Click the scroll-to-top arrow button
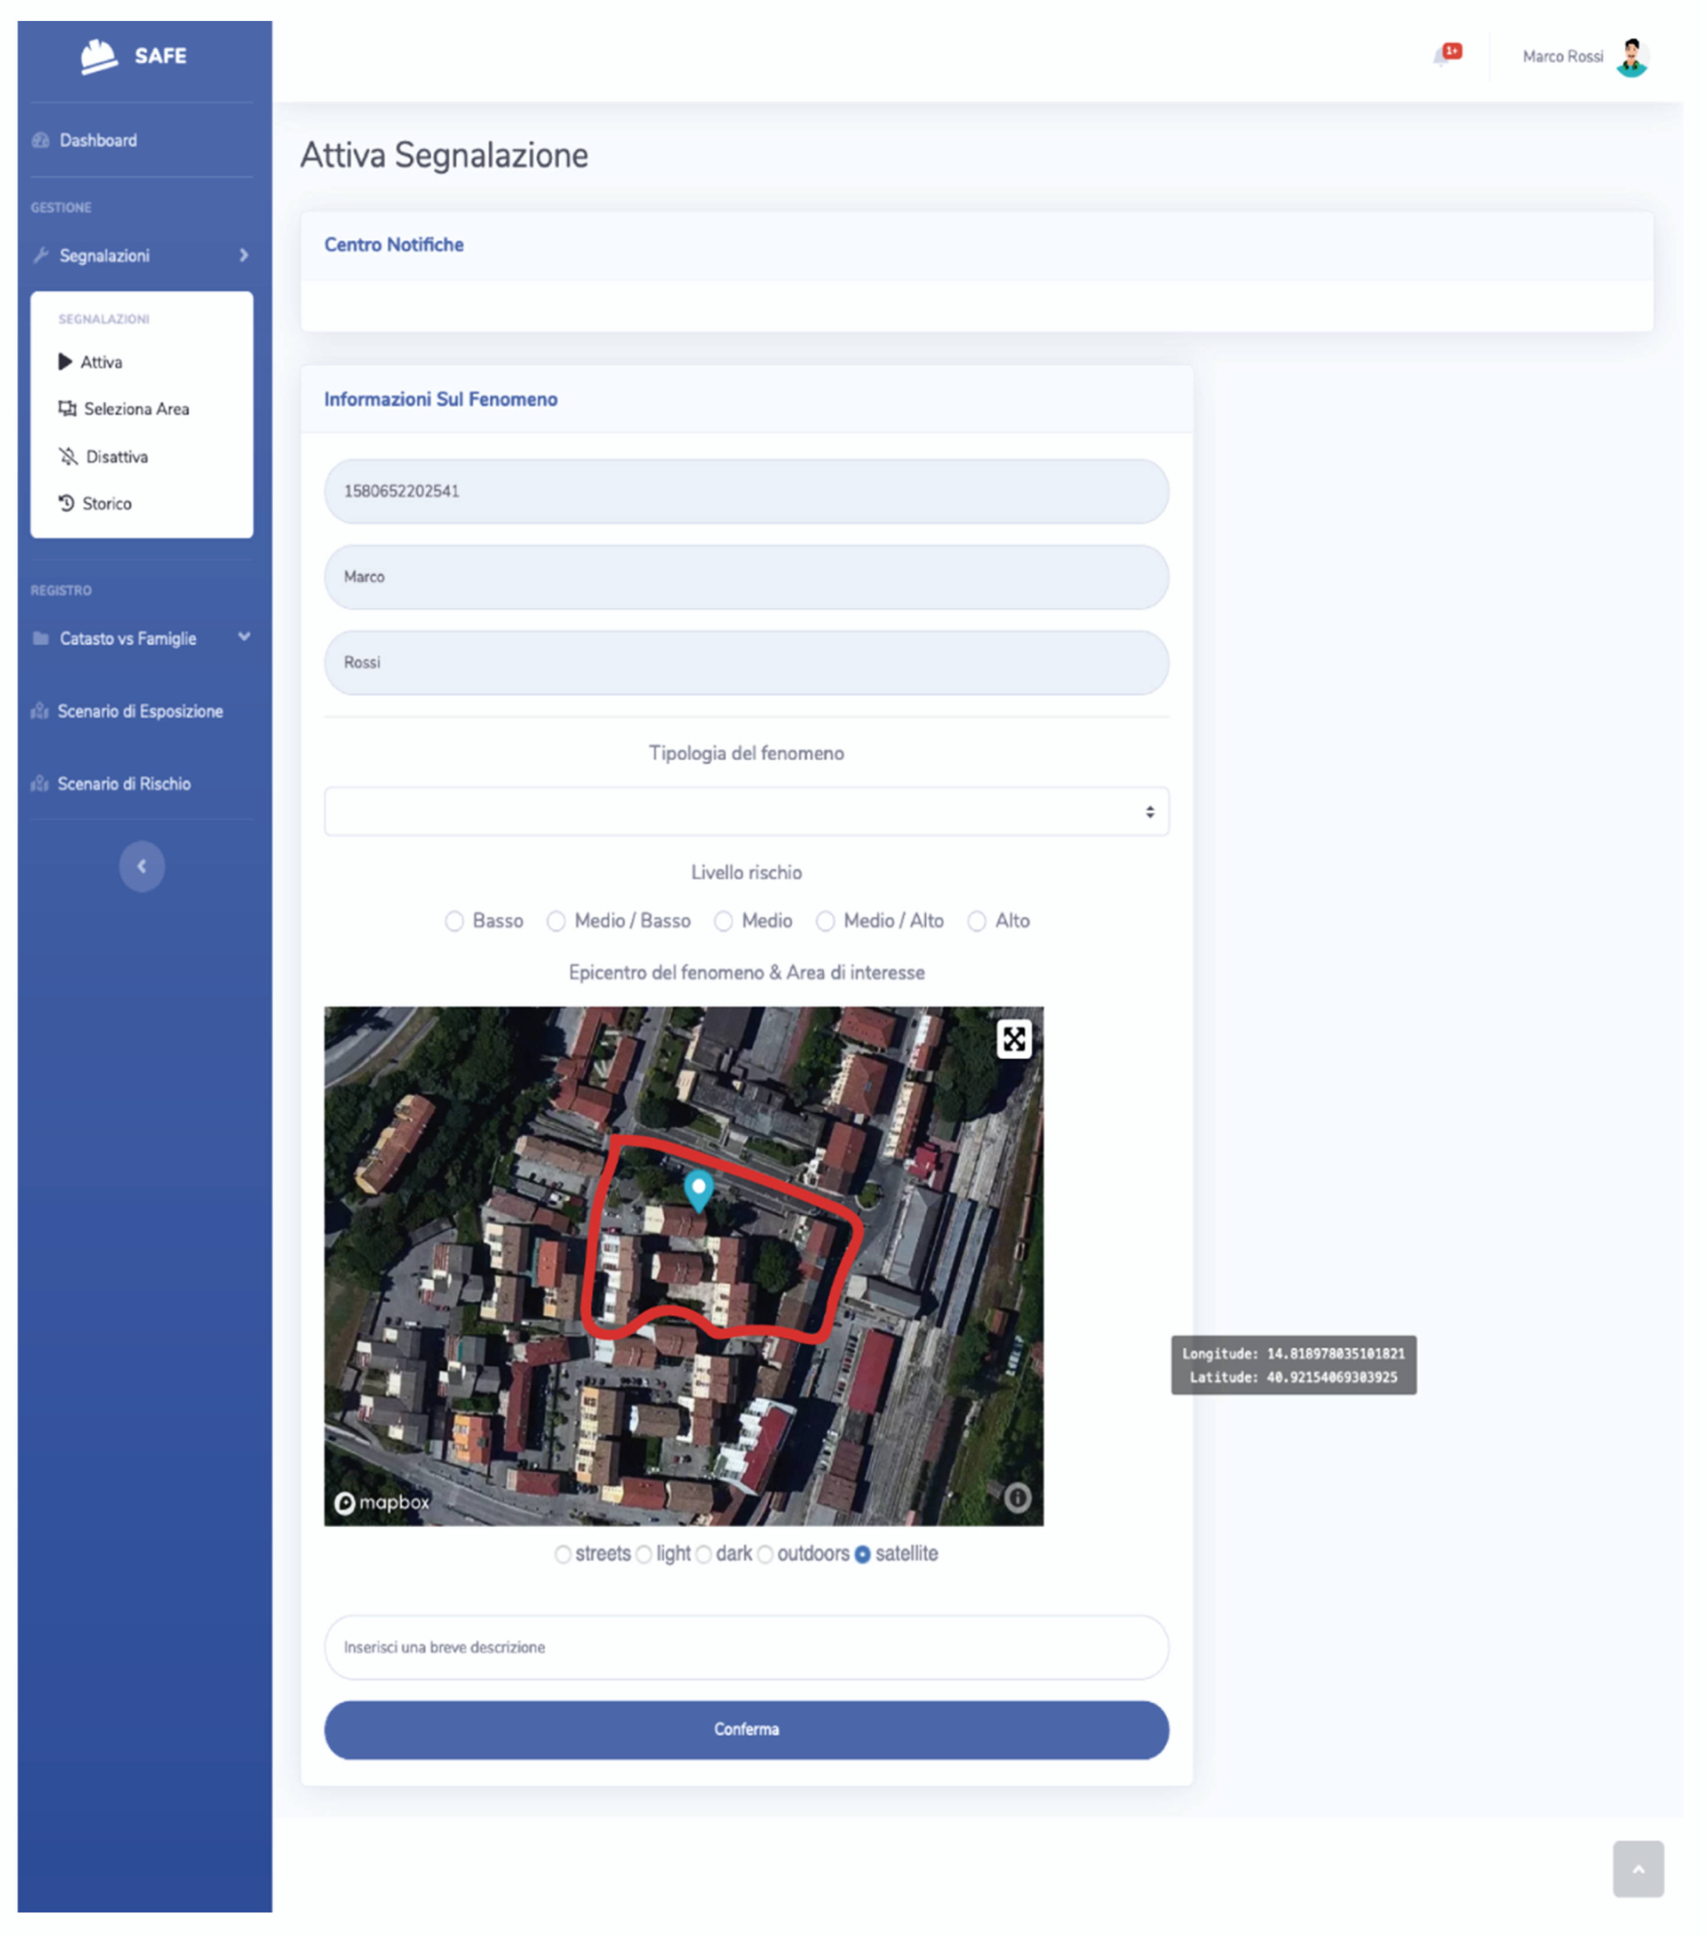 [1638, 1868]
